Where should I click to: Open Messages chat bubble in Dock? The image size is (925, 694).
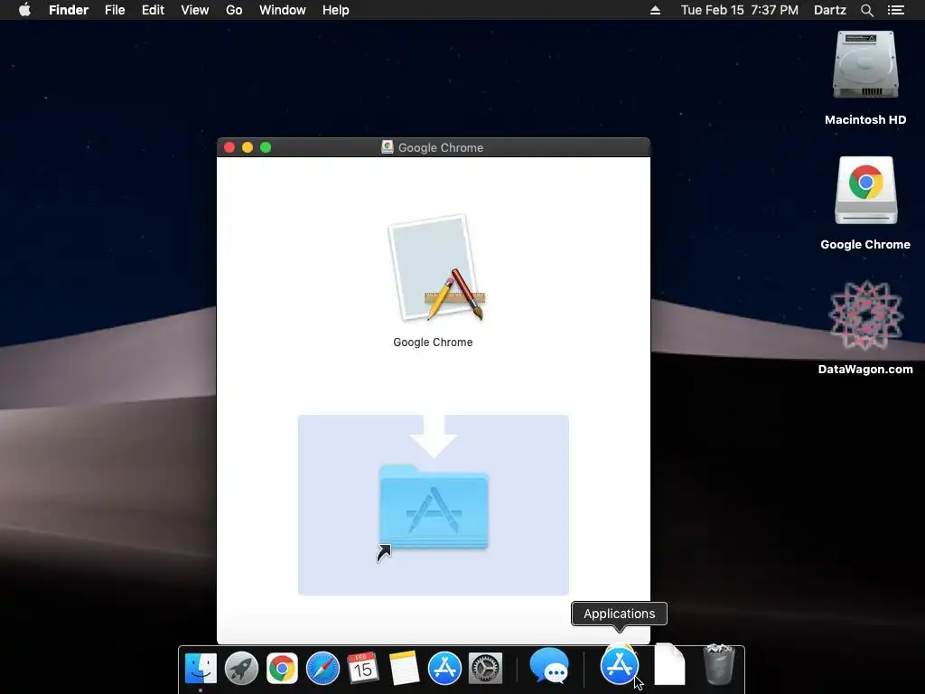pos(549,667)
